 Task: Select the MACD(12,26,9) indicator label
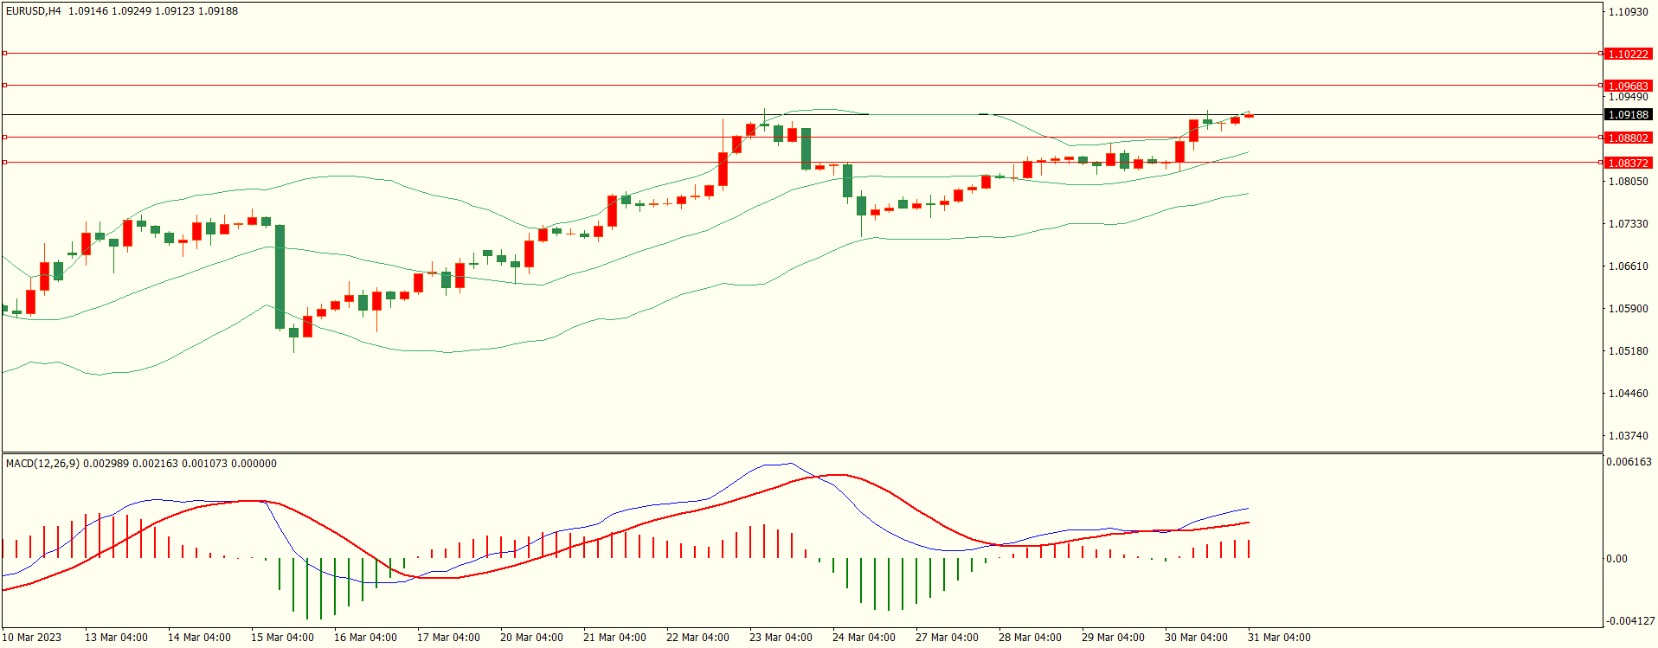[42, 464]
